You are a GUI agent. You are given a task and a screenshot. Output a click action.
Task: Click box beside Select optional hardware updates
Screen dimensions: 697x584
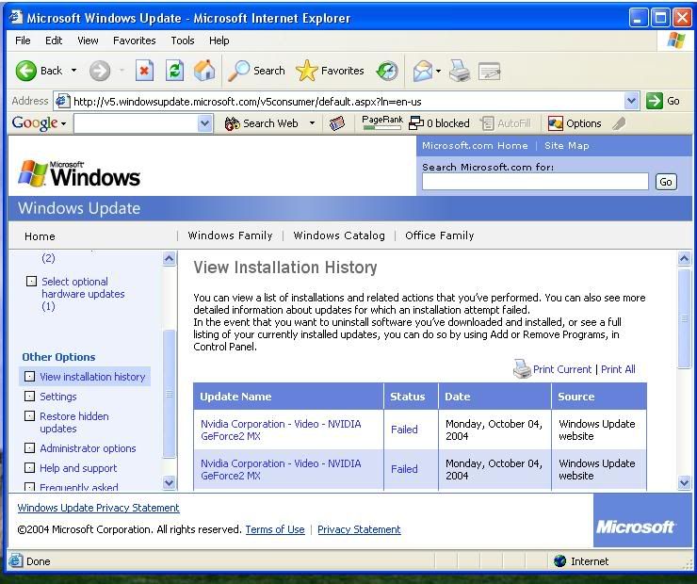31,281
